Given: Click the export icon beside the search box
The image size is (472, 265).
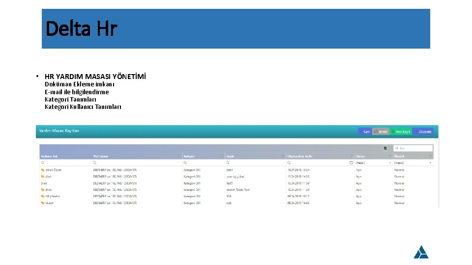Looking at the screenshot, I should click(385, 148).
